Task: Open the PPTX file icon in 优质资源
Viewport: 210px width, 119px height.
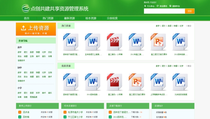Action: pos(136,82)
